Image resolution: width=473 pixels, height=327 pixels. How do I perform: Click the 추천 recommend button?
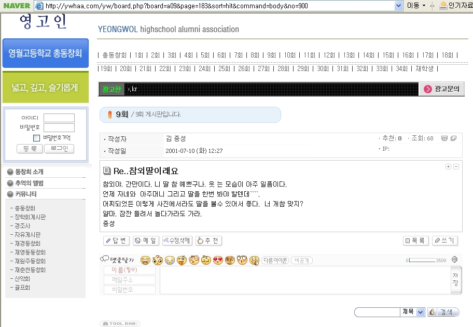tap(208, 240)
